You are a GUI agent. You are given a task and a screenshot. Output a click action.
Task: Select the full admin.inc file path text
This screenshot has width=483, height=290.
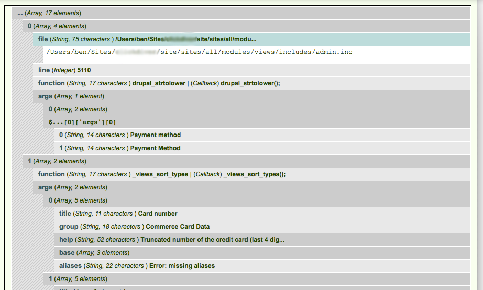coord(199,52)
